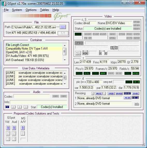Click the H264 indicator
147x148 pixels.
tap(136, 29)
